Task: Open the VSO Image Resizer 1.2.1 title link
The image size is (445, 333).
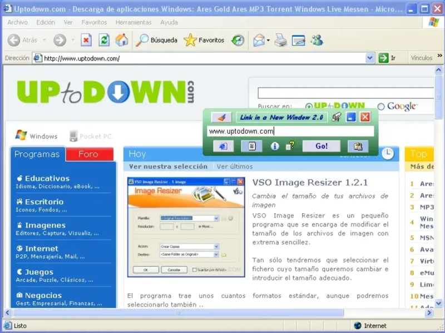Action: 310,183
